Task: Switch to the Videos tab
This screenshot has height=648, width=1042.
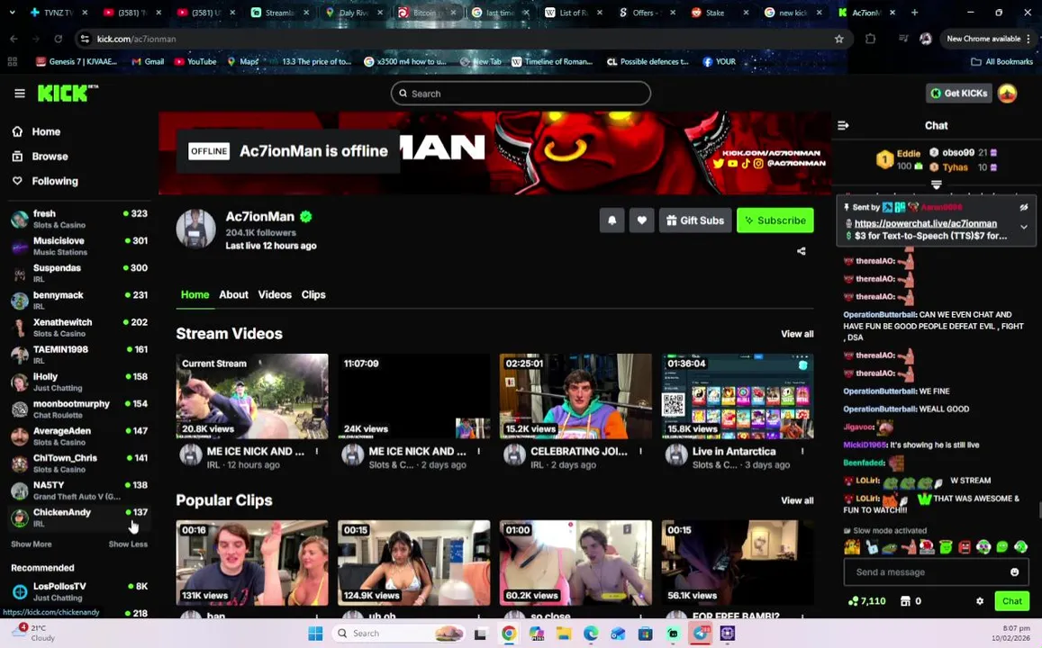Action: (x=275, y=295)
